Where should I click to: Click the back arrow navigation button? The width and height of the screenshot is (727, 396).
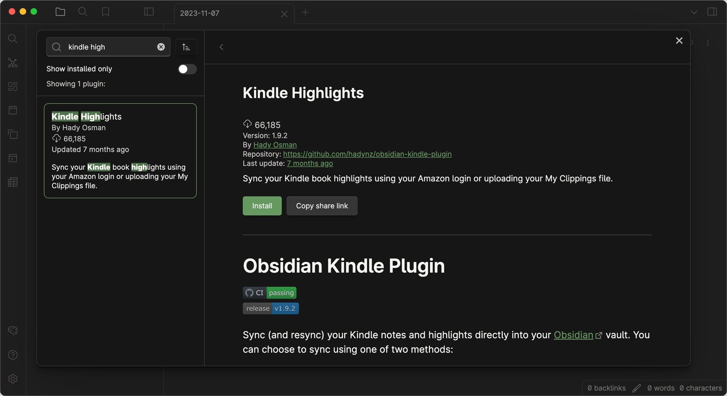(x=221, y=47)
